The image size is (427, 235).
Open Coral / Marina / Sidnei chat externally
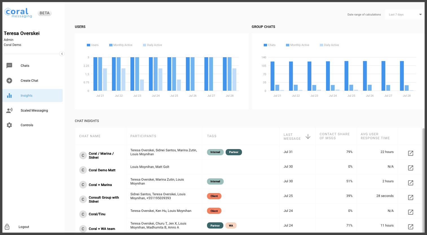click(x=411, y=153)
